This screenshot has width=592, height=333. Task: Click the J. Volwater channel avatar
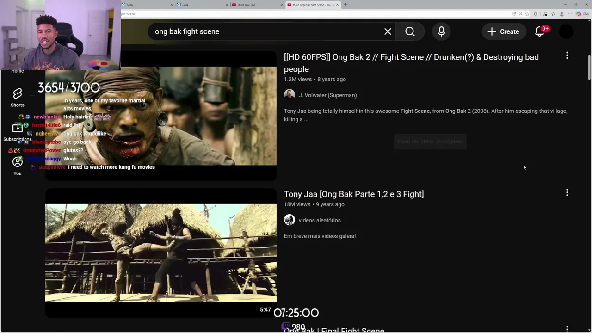coord(290,95)
